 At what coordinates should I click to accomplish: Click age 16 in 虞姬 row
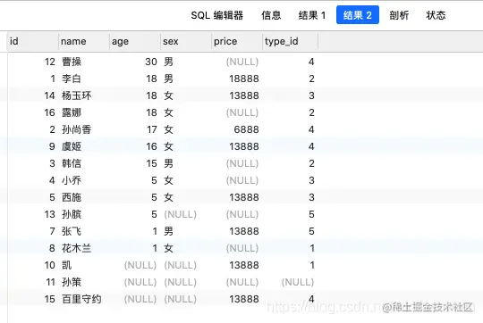(152, 146)
